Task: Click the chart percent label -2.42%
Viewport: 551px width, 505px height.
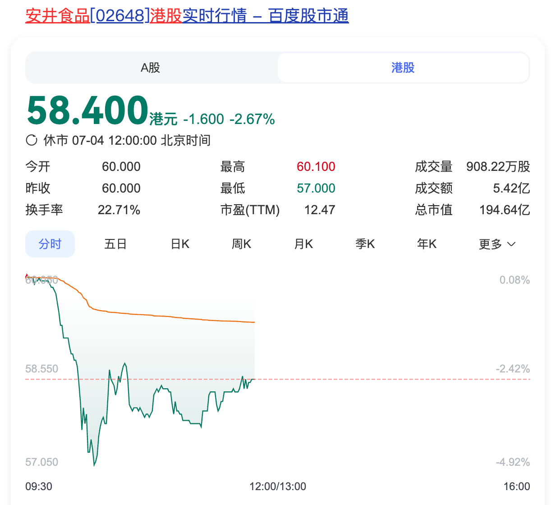Action: [513, 369]
